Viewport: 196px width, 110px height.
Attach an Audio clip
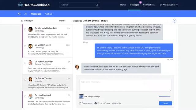116,103
